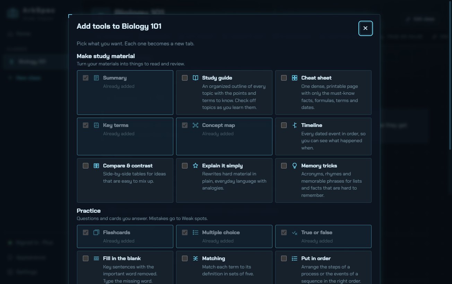Click the 'Matching' card title
Screen dimensions: 452x284
coord(214,258)
